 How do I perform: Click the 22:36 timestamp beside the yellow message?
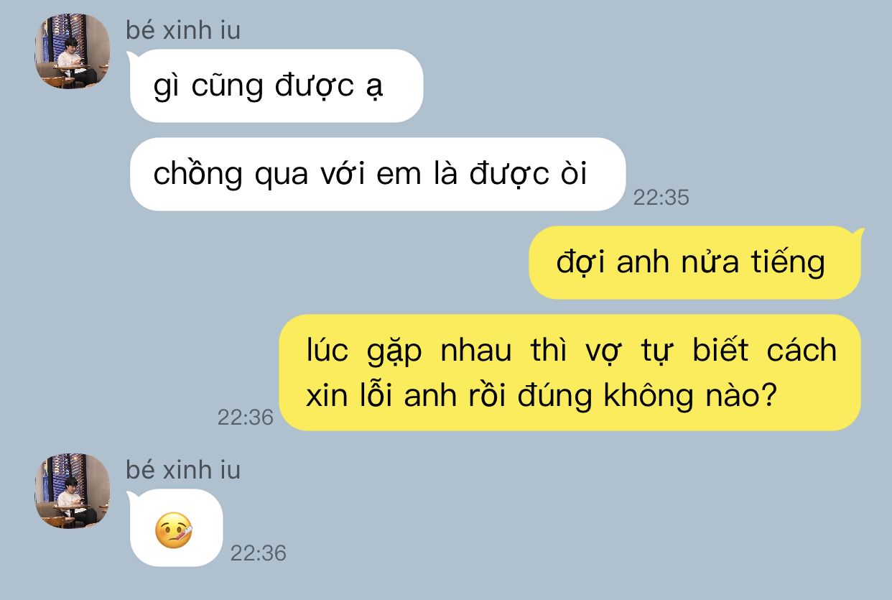tap(246, 417)
